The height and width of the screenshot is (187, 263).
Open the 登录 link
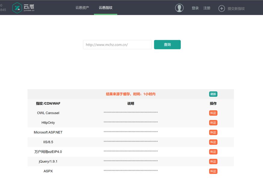coord(195,8)
